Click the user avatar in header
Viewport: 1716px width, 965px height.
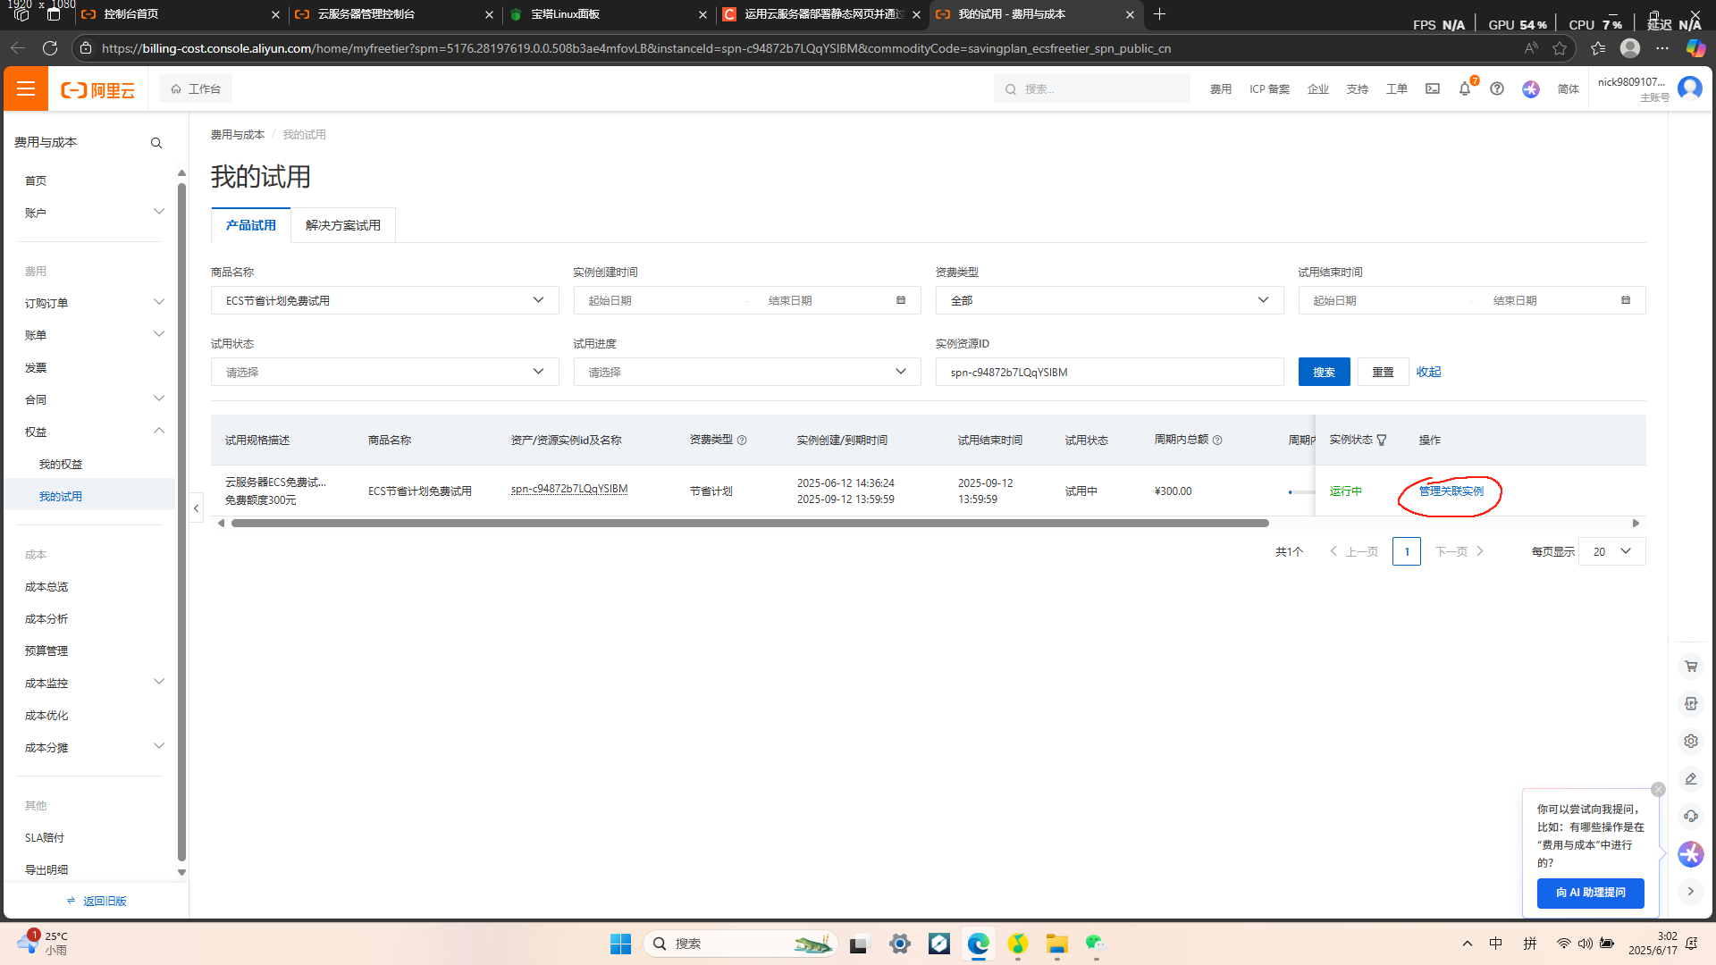[x=1690, y=88]
